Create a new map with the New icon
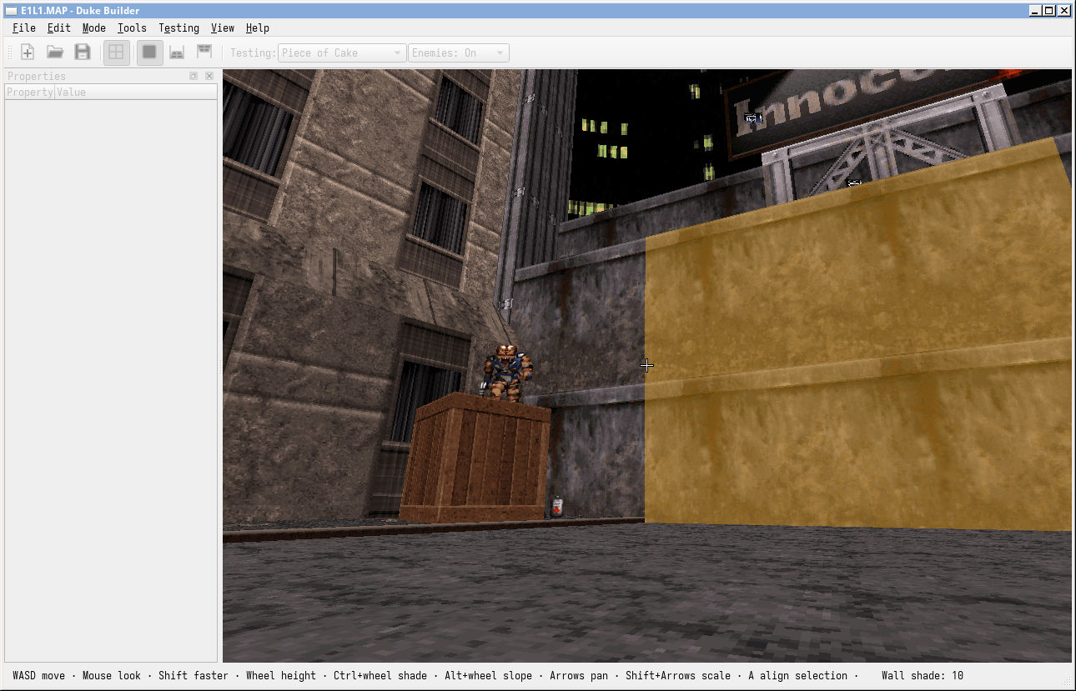This screenshot has width=1076, height=691. click(28, 53)
